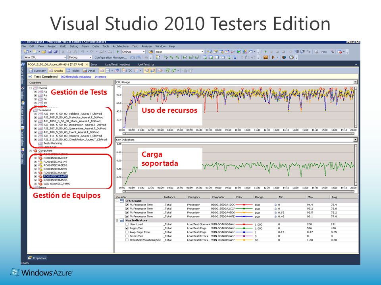The image size is (381, 285).
Task: Click the CPU Usage graph icon in the legend
Action: (x=122, y=201)
